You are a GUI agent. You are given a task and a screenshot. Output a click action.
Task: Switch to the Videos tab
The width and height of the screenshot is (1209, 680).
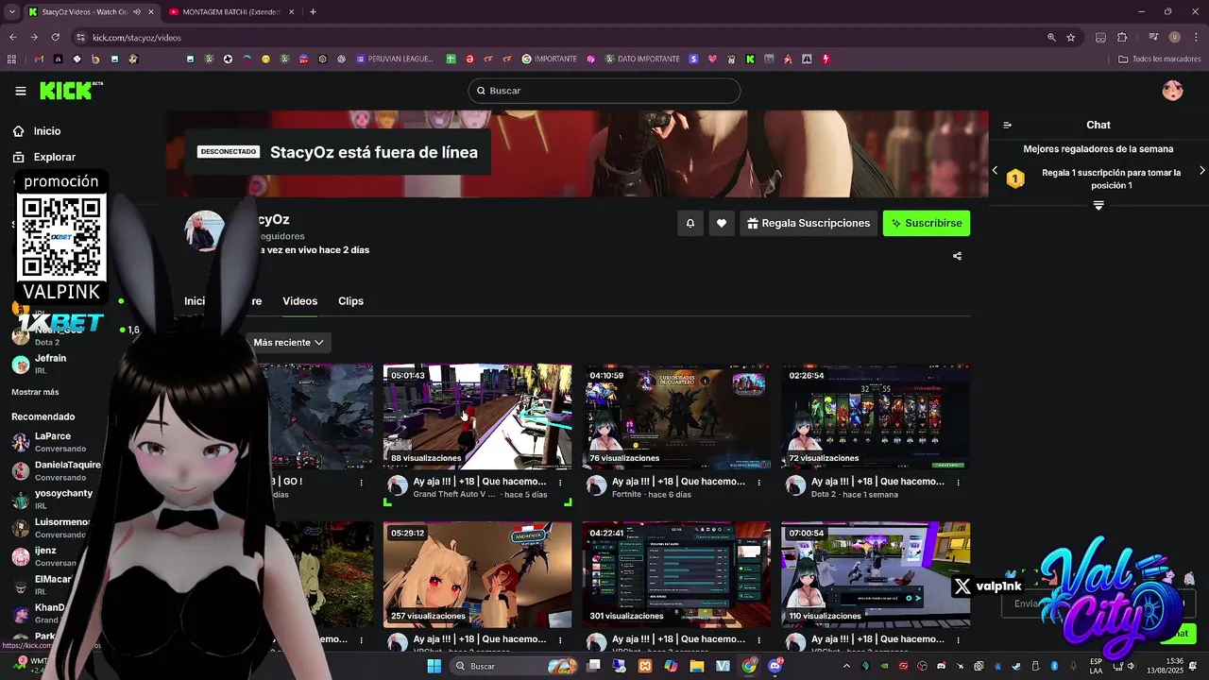(299, 301)
